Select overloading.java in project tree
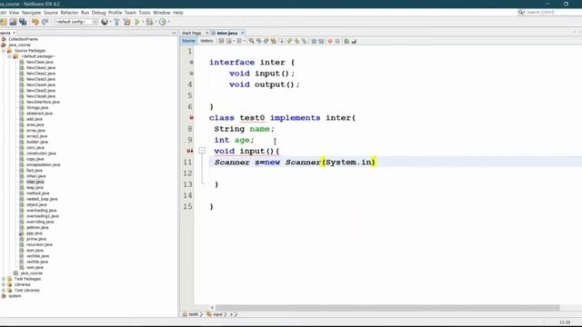Viewport: 582px width, 327px height. click(x=42, y=210)
